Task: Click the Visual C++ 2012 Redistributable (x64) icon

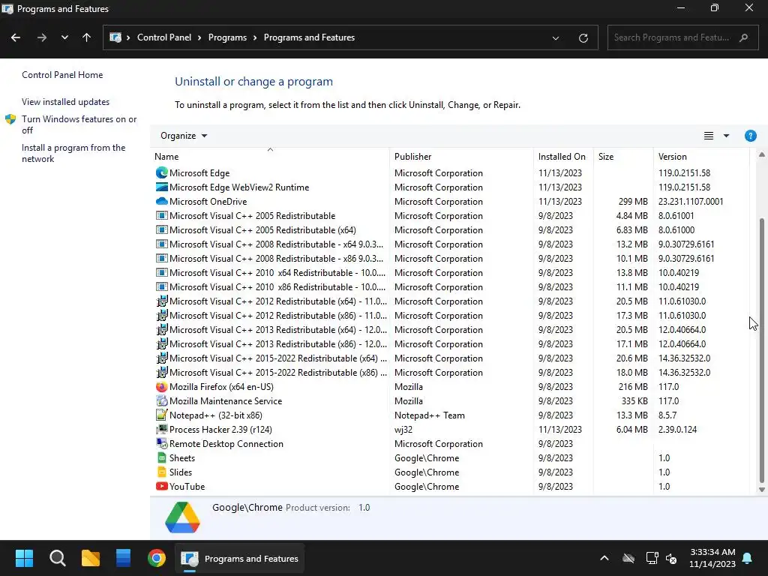Action: click(x=162, y=301)
